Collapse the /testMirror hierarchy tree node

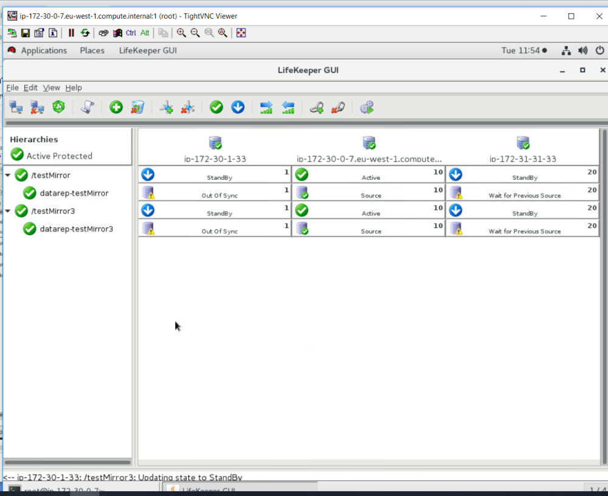[x=8, y=176]
